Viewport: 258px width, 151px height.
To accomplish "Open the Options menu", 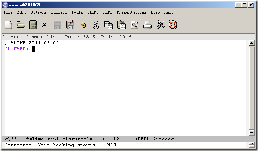I will [x=38, y=12].
